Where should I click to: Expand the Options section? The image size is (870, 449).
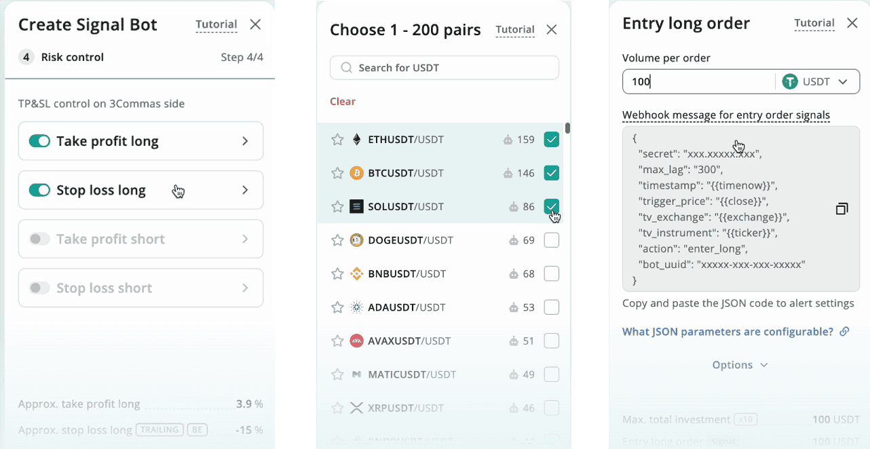click(x=740, y=365)
